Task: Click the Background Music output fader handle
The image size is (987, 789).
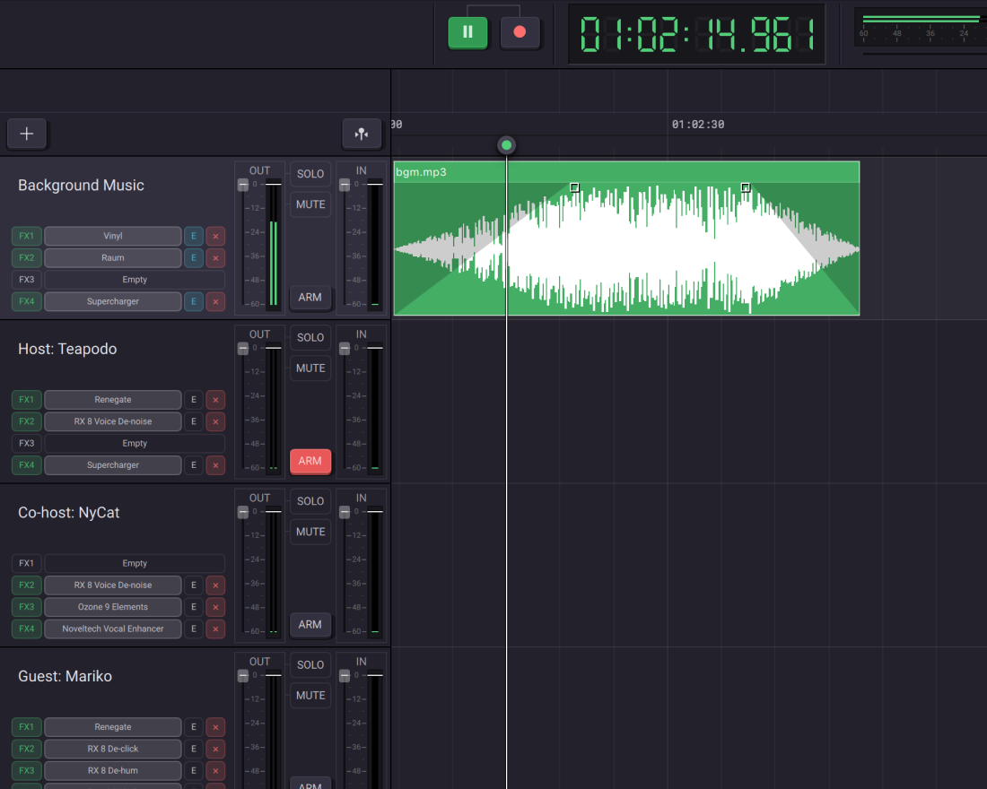Action: point(243,185)
